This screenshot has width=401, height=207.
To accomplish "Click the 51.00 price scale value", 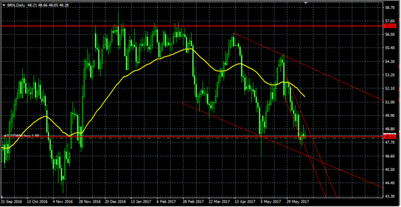I will 390,102.
